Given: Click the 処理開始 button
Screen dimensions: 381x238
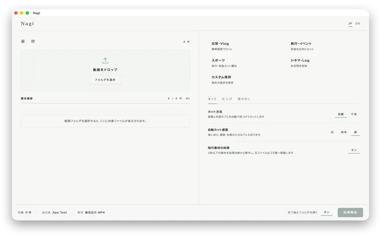Looking at the screenshot, I should [350, 212].
